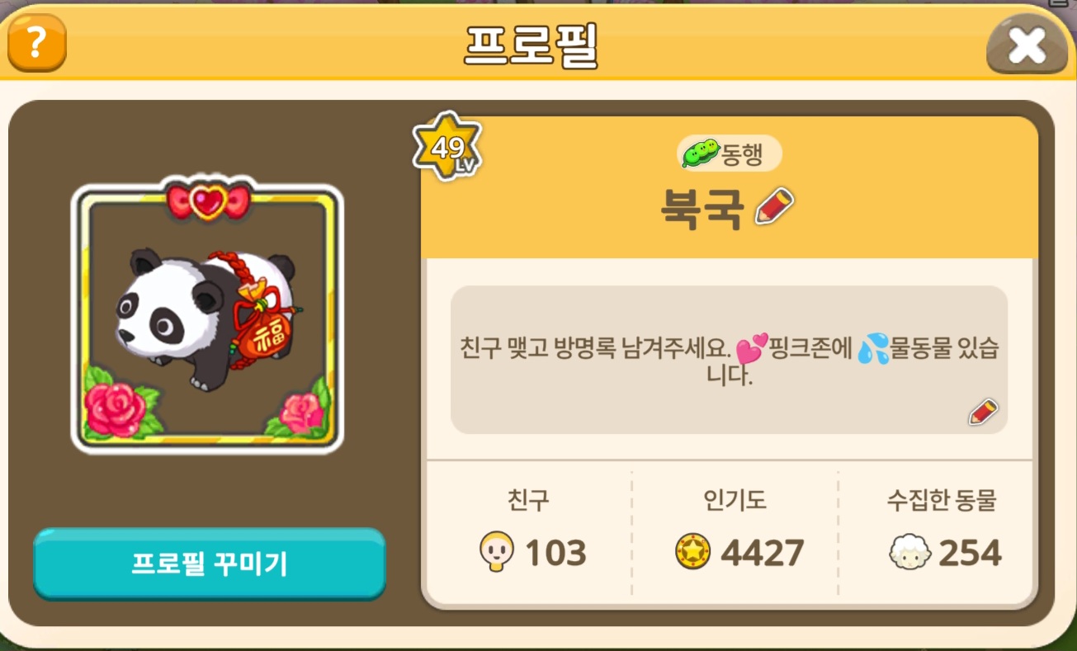
Task: Select the 동행 green pea badge
Action: click(730, 153)
